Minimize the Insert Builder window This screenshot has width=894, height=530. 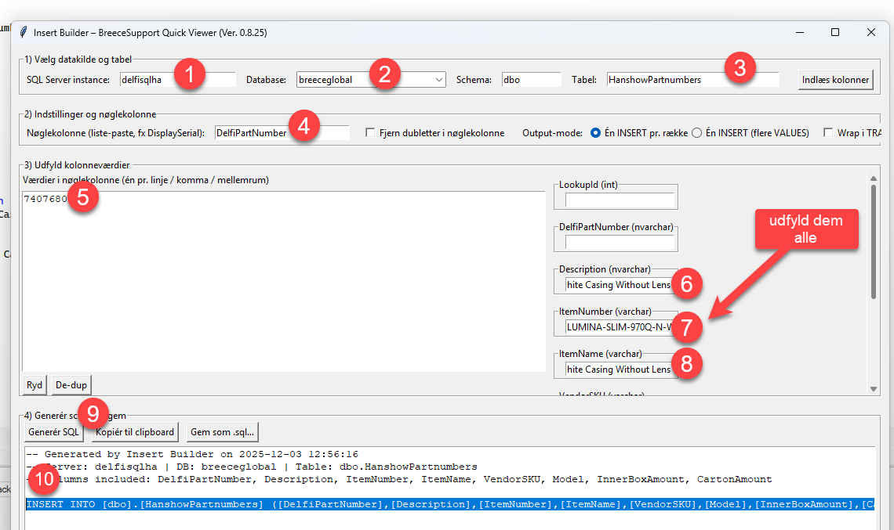(800, 32)
